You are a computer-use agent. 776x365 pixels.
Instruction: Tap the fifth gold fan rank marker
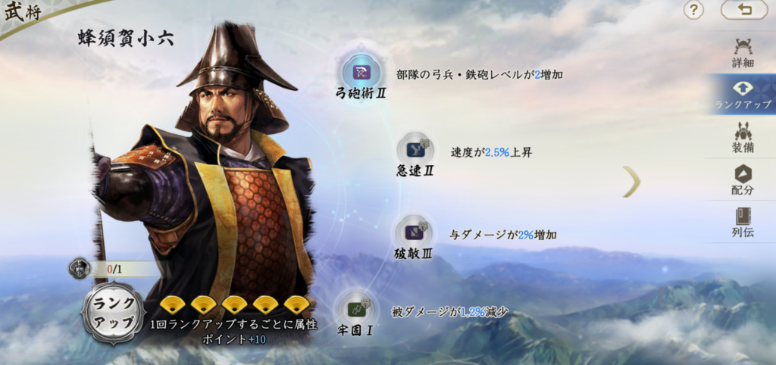coord(296,304)
